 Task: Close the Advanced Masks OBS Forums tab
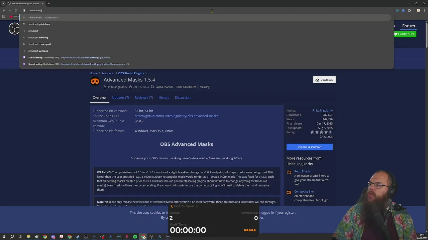point(43,3)
